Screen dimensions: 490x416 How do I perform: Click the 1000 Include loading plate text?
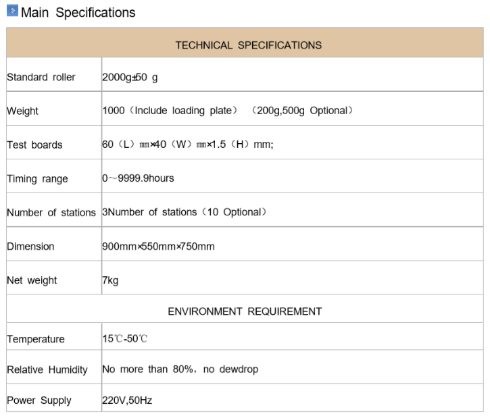point(181,111)
